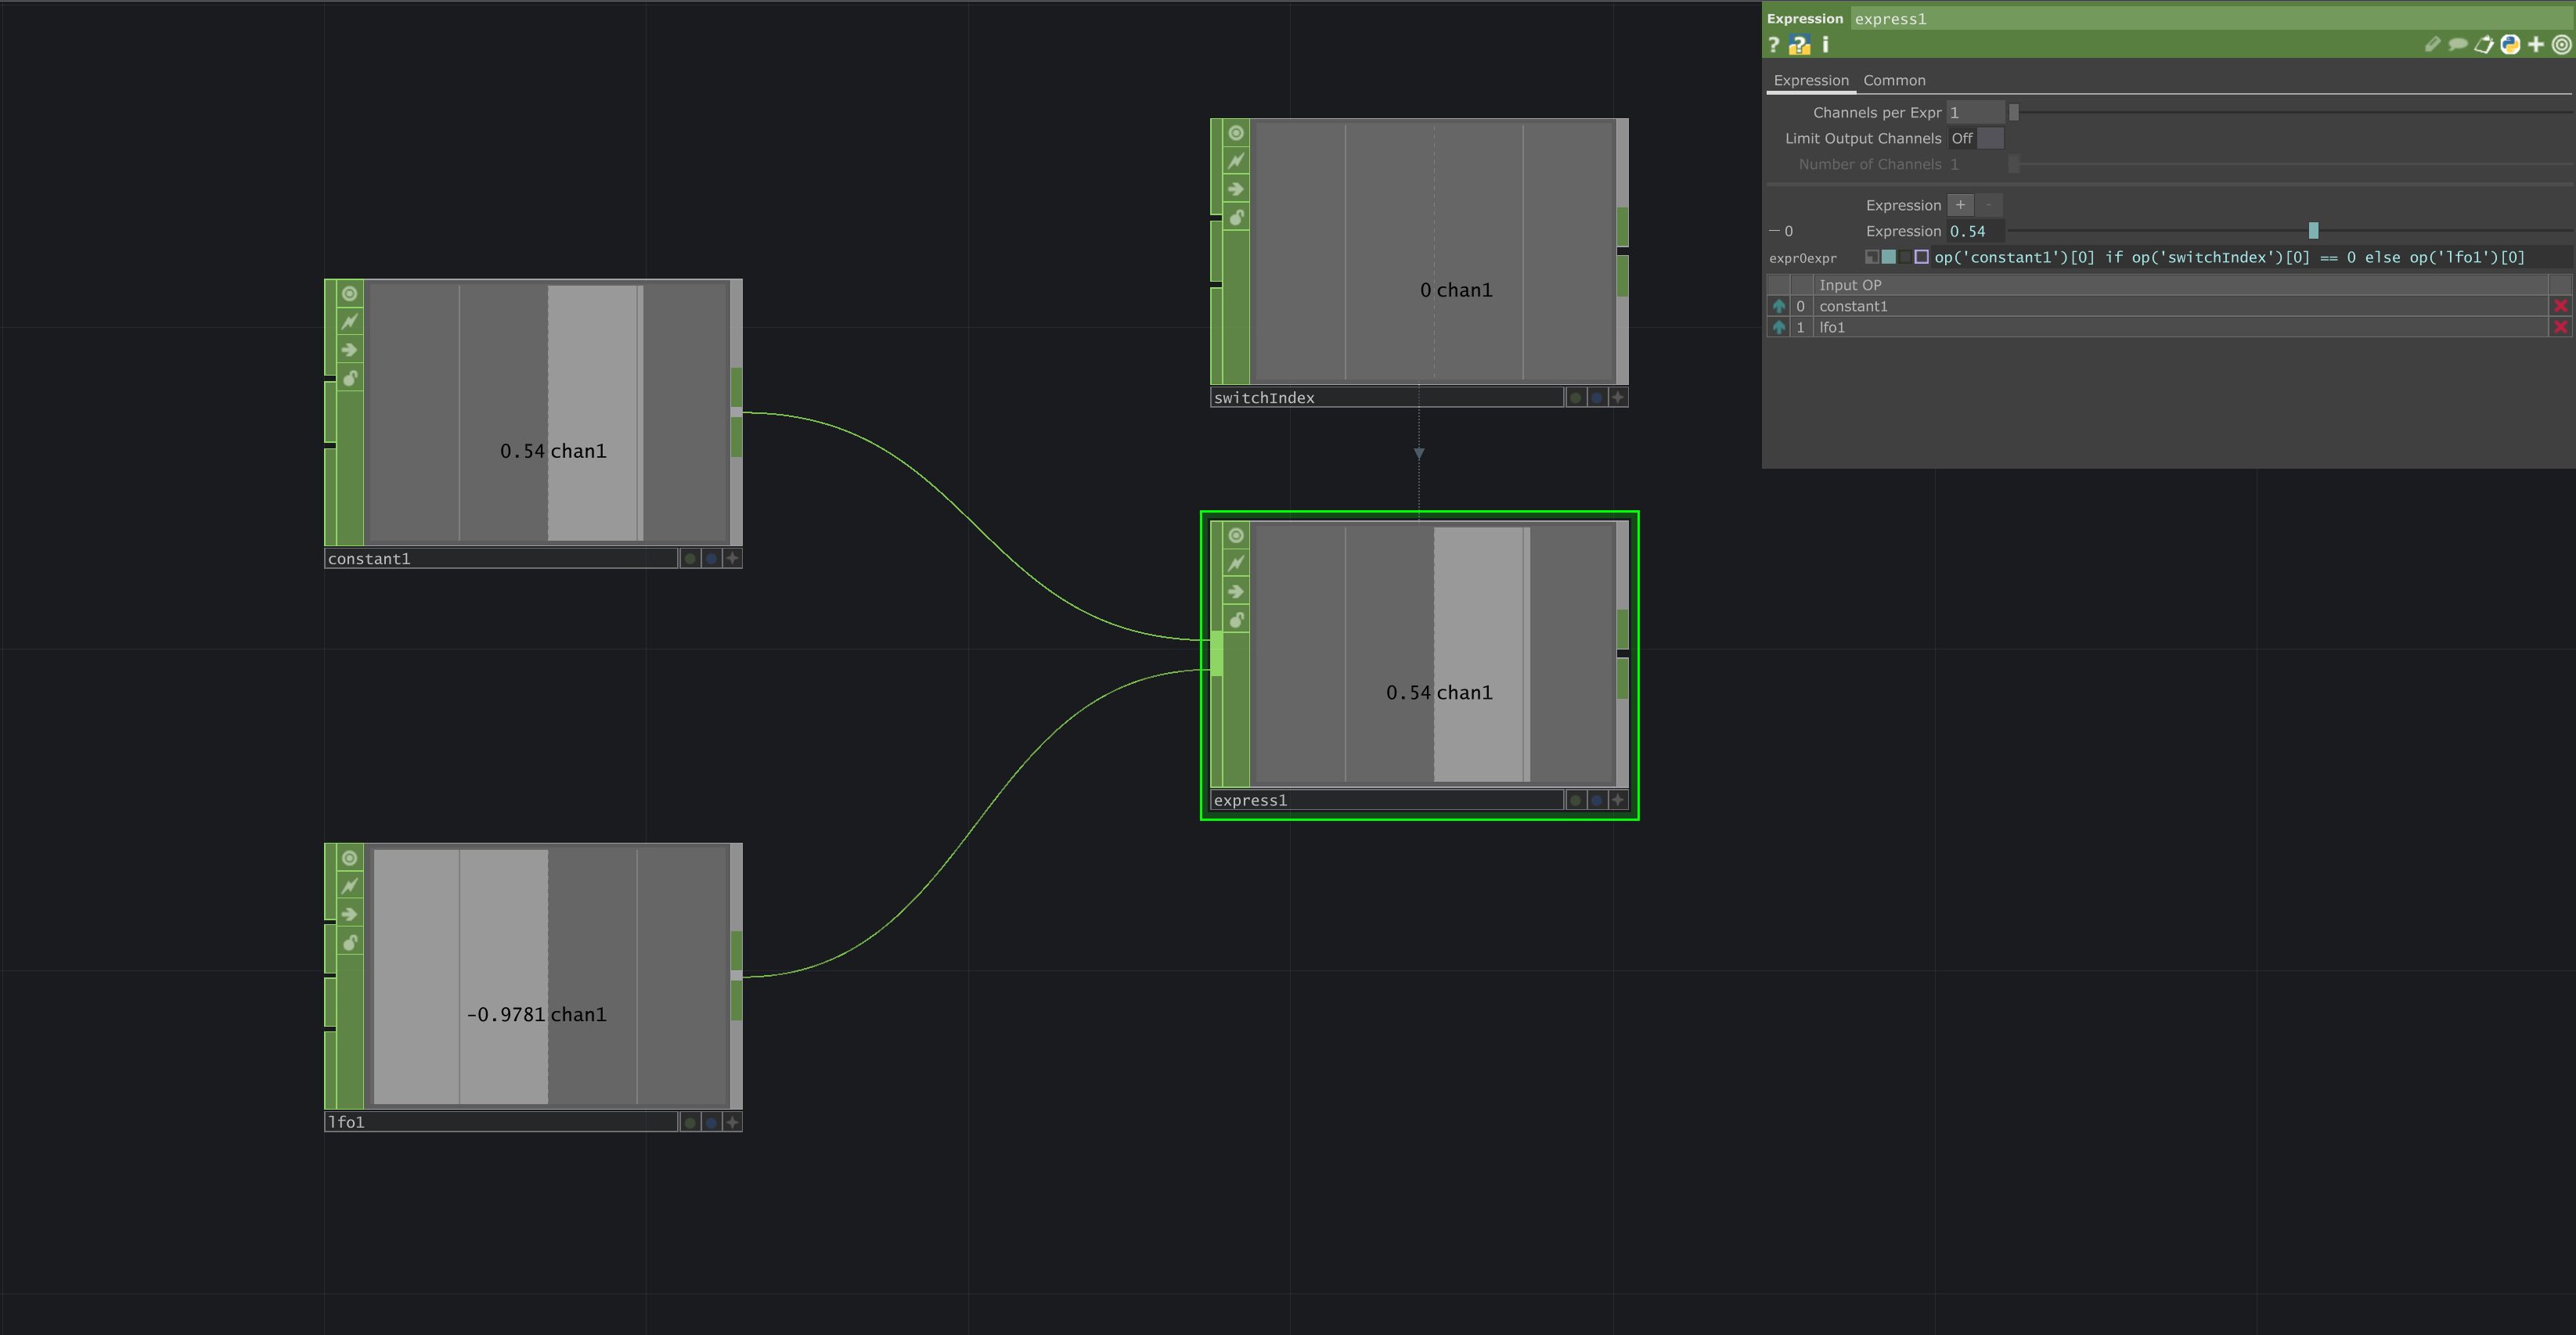Click the + button to add another Expression
This screenshot has width=2576, height=1335.
pos(1960,205)
